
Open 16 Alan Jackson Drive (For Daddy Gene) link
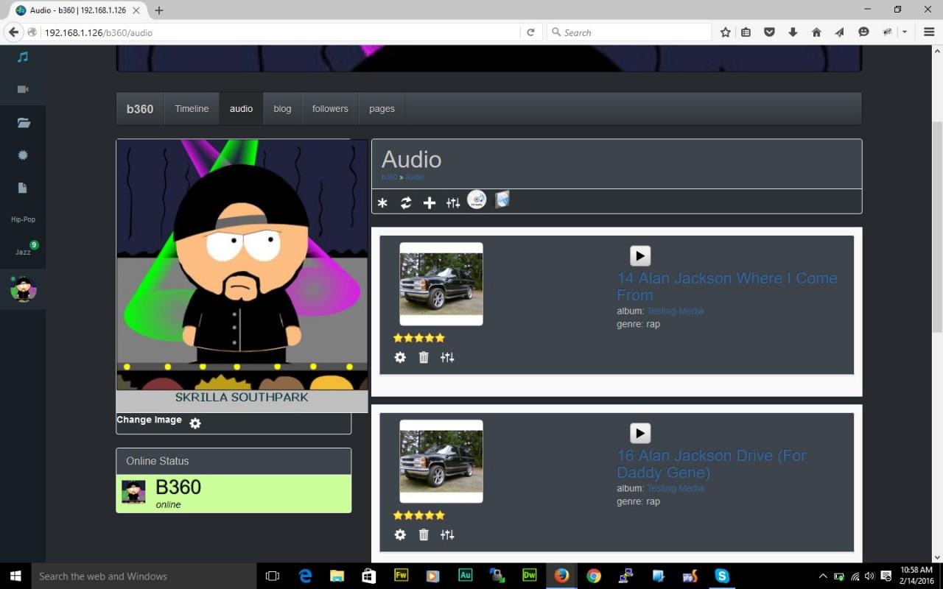711,464
